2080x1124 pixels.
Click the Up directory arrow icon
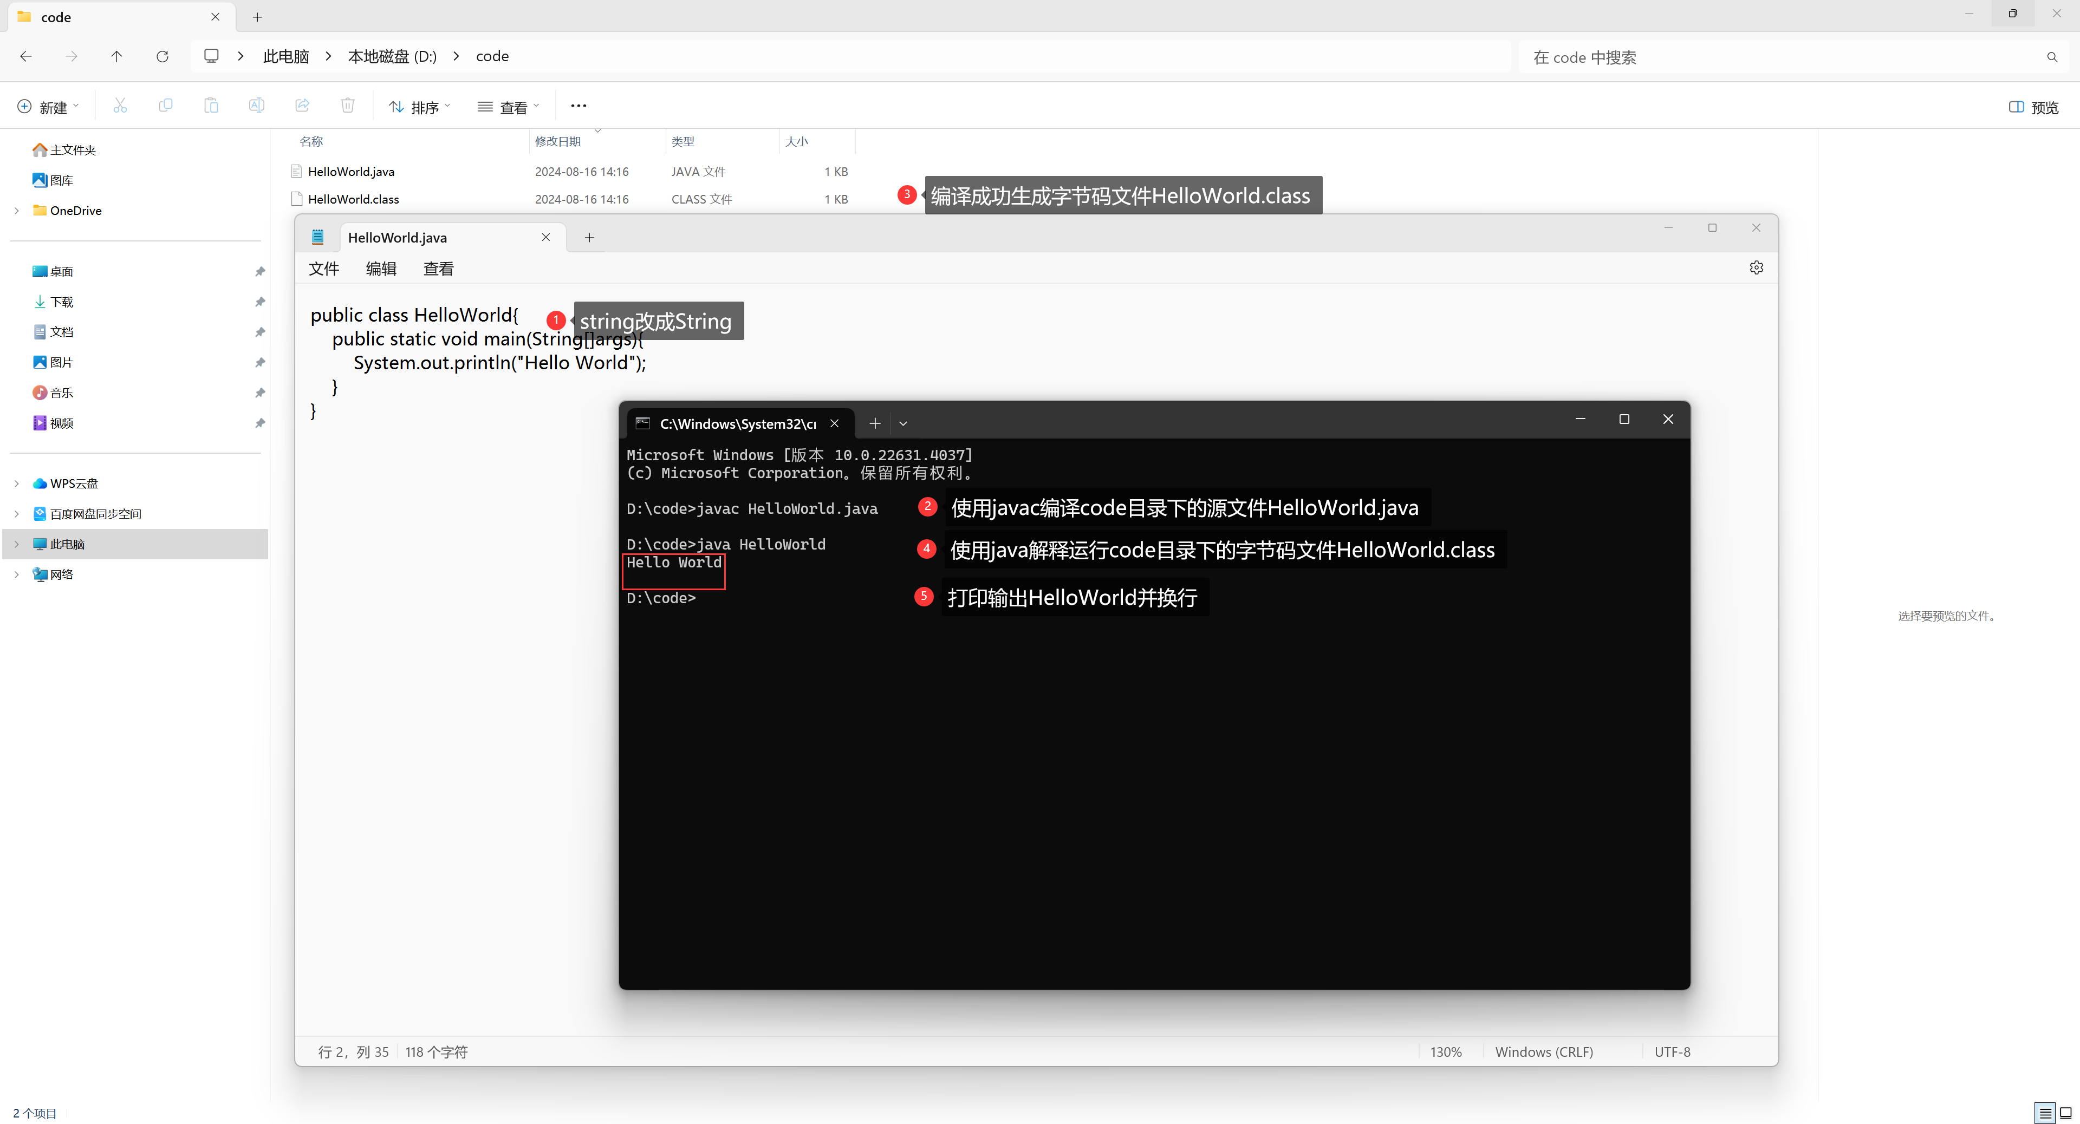(x=116, y=56)
